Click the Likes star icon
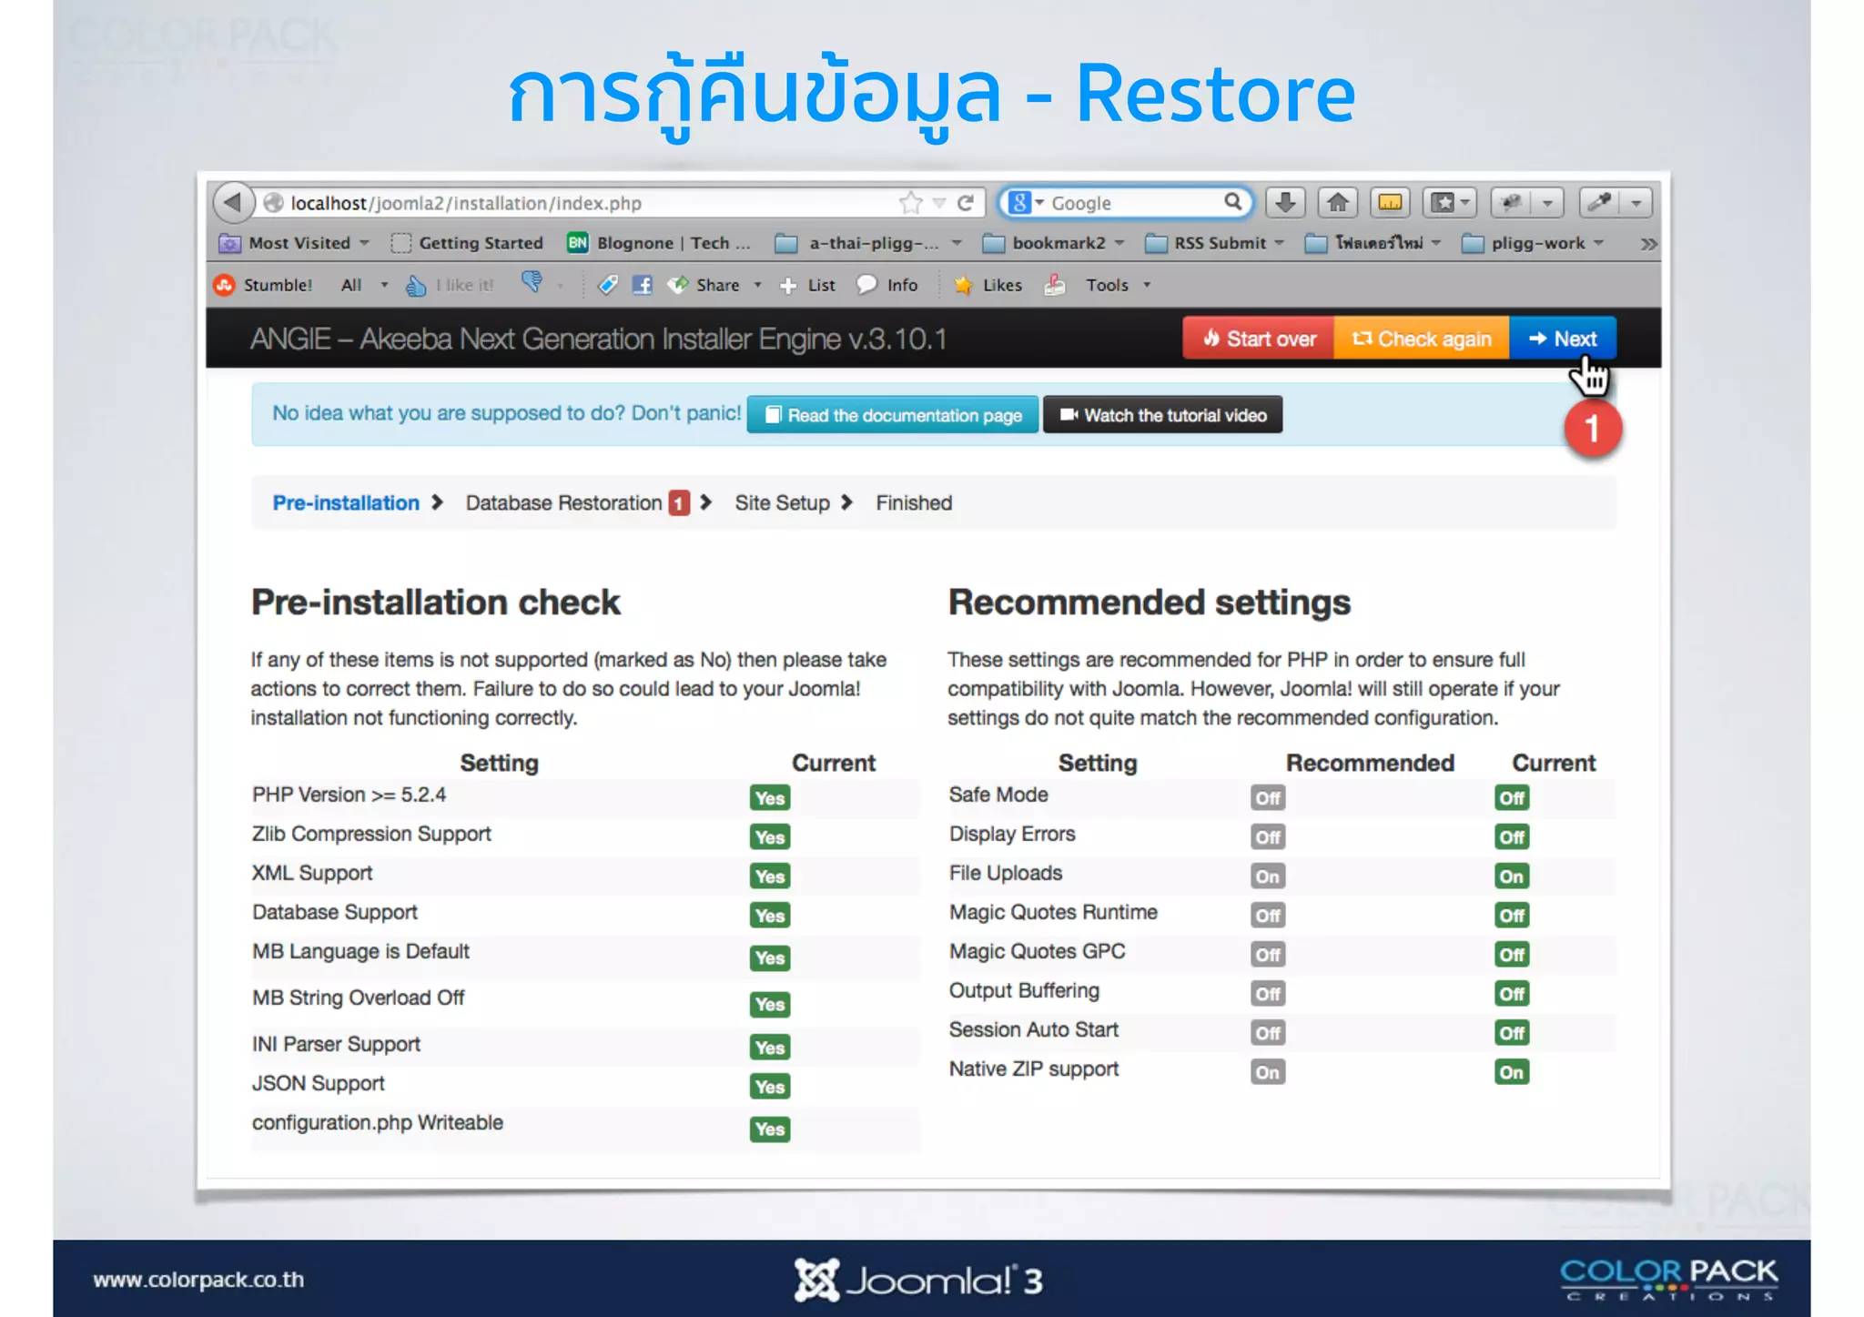Screen dimensions: 1864x1317 tap(963, 286)
